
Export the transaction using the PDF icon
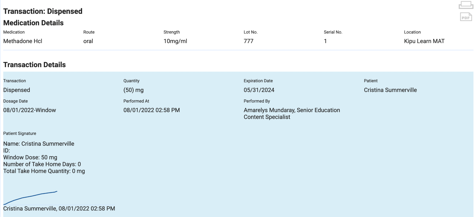[x=466, y=17]
